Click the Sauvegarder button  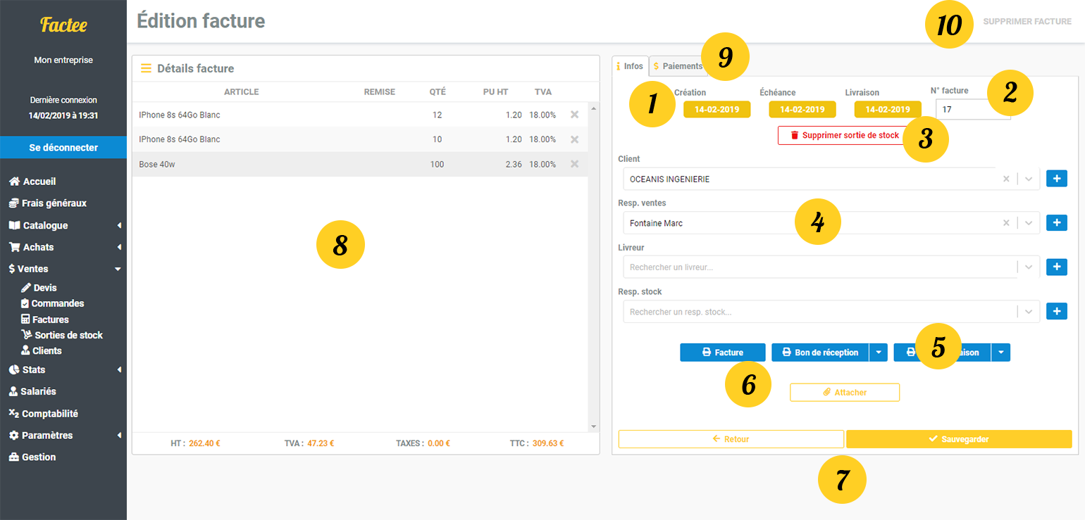click(958, 439)
